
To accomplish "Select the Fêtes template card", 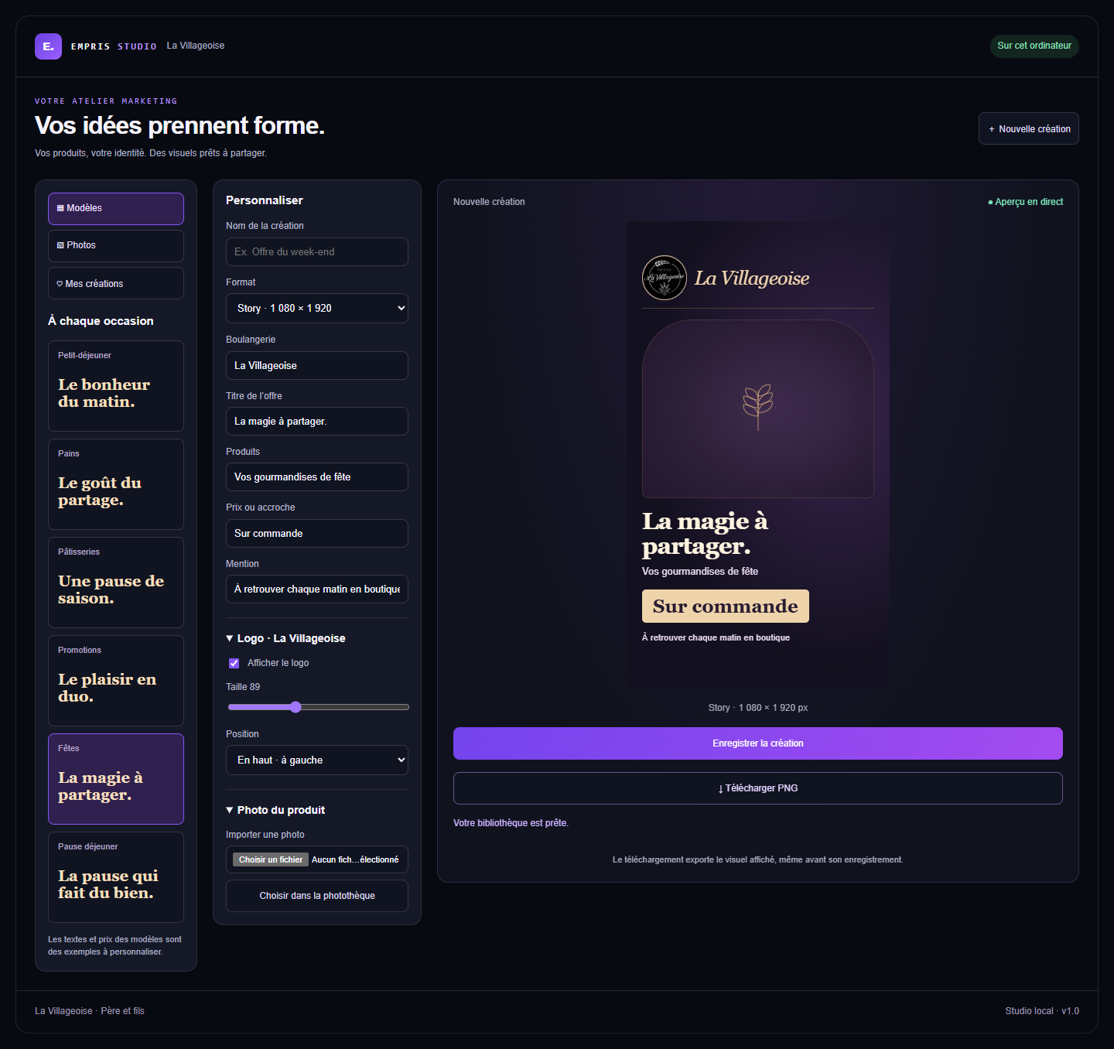I will 116,779.
